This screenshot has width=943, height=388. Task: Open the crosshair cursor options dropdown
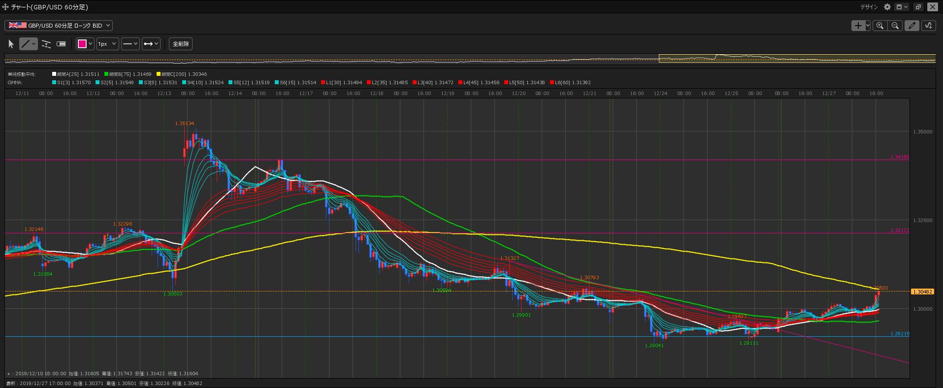tap(868, 26)
